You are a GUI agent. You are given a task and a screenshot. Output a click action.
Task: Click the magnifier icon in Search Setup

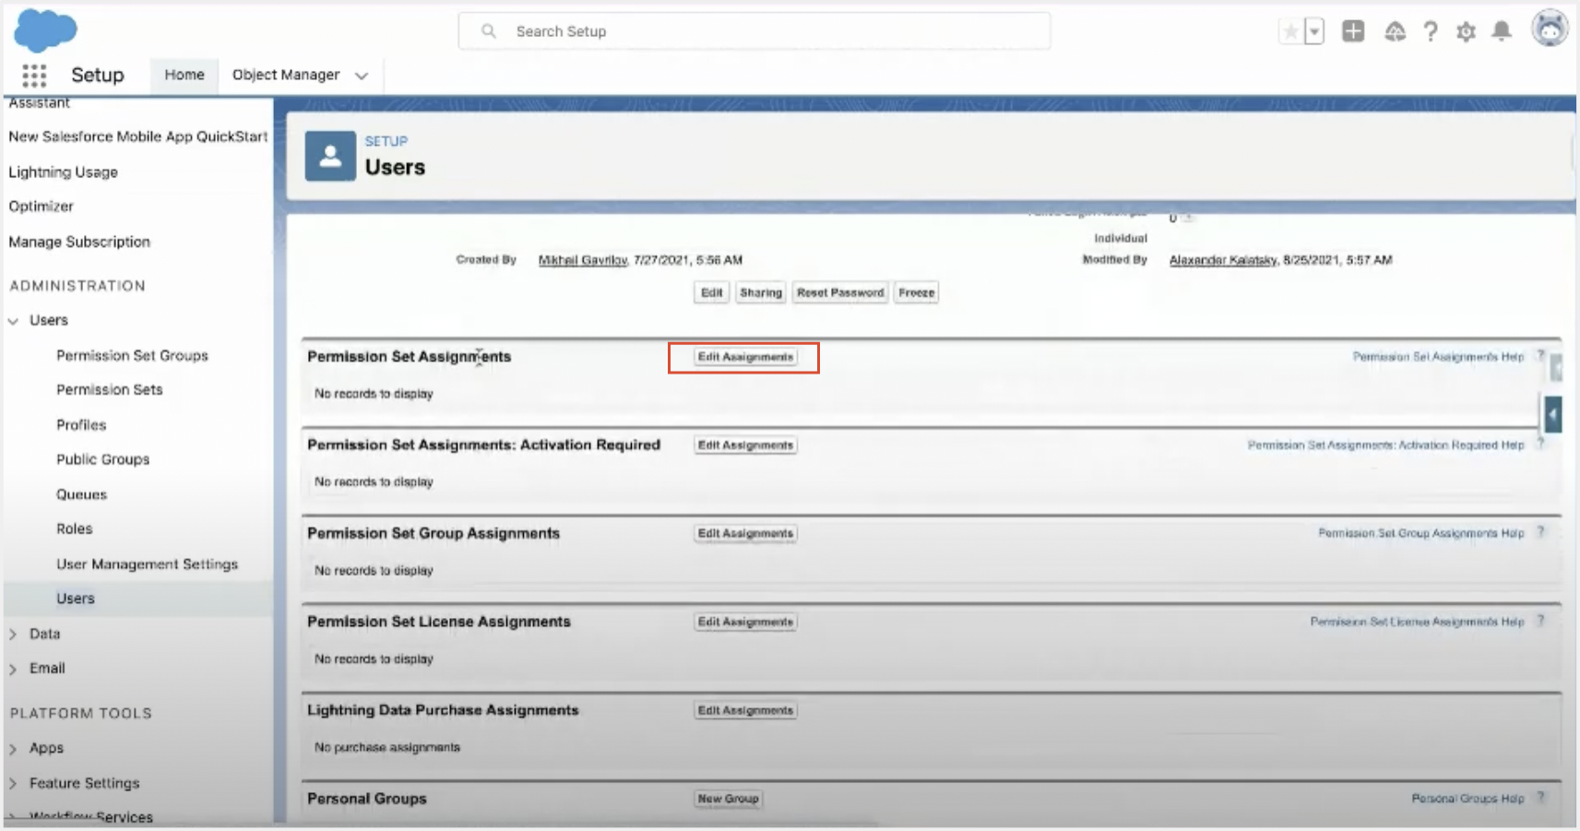tap(489, 31)
